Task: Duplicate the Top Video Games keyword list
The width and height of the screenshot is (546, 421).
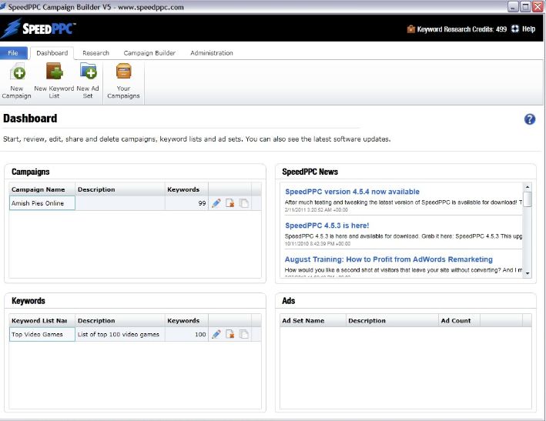Action: click(x=243, y=334)
